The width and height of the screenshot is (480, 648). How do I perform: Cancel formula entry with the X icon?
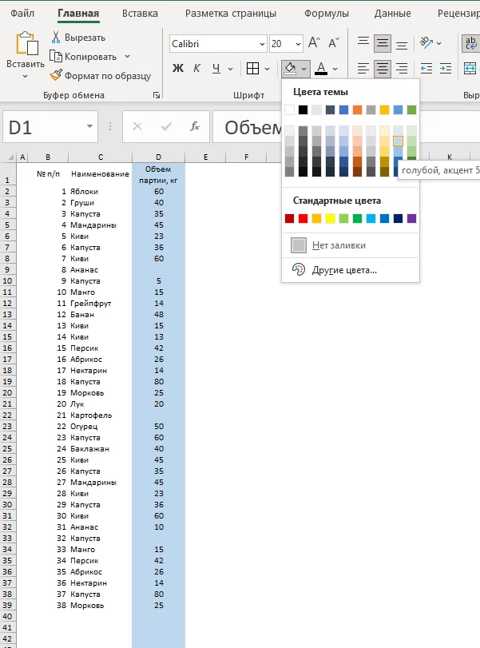pos(137,126)
